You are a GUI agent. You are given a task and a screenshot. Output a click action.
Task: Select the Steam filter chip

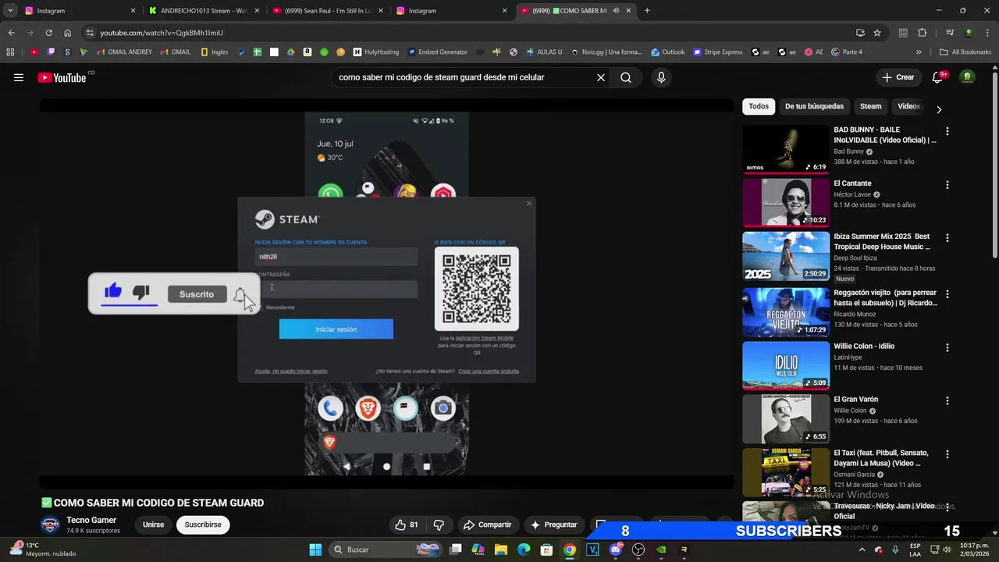click(870, 106)
